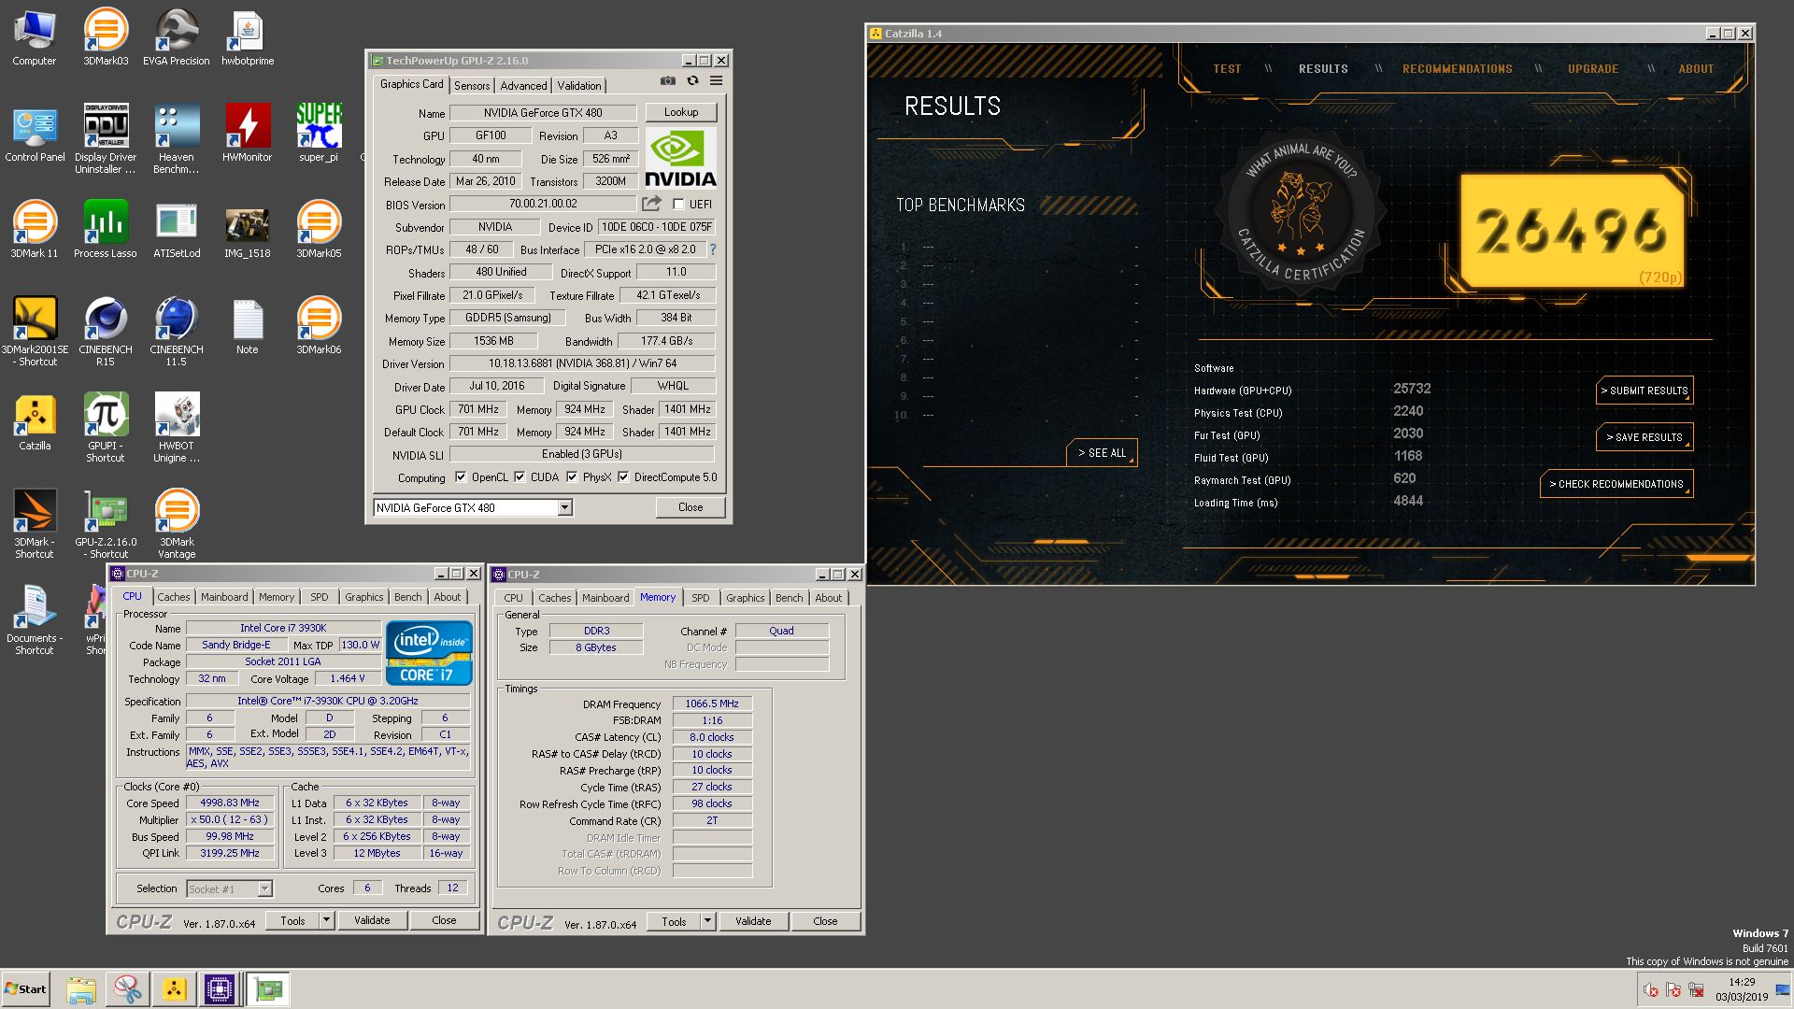
Task: Click the Bus Interface question mark
Action: tap(713, 249)
